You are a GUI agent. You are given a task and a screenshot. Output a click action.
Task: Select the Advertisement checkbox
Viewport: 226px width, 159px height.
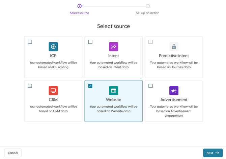point(150,86)
